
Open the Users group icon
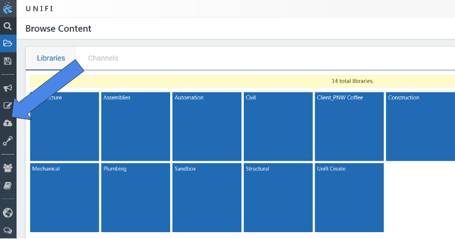[8, 168]
